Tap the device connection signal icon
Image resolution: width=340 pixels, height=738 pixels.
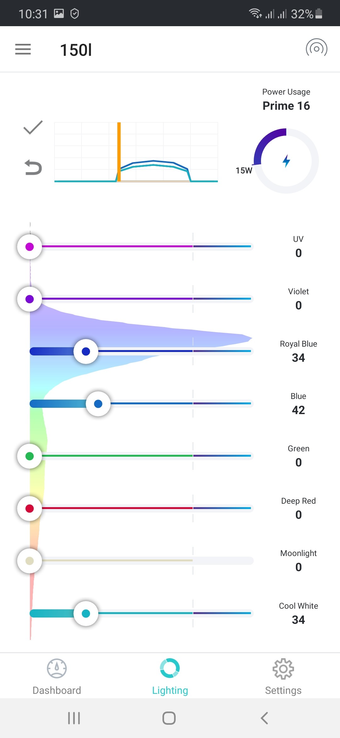pos(316,49)
